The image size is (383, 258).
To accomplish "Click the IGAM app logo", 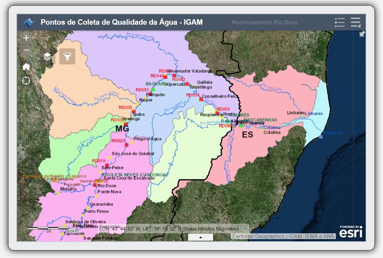I will tap(29, 22).
